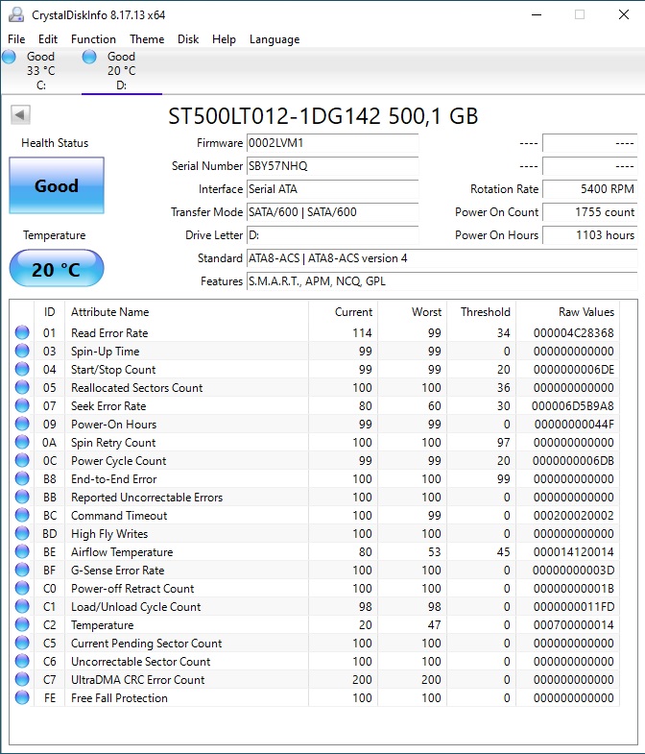This screenshot has height=754, width=645.
Task: Click status orb for Start/Stop Count
Action: tap(22, 369)
